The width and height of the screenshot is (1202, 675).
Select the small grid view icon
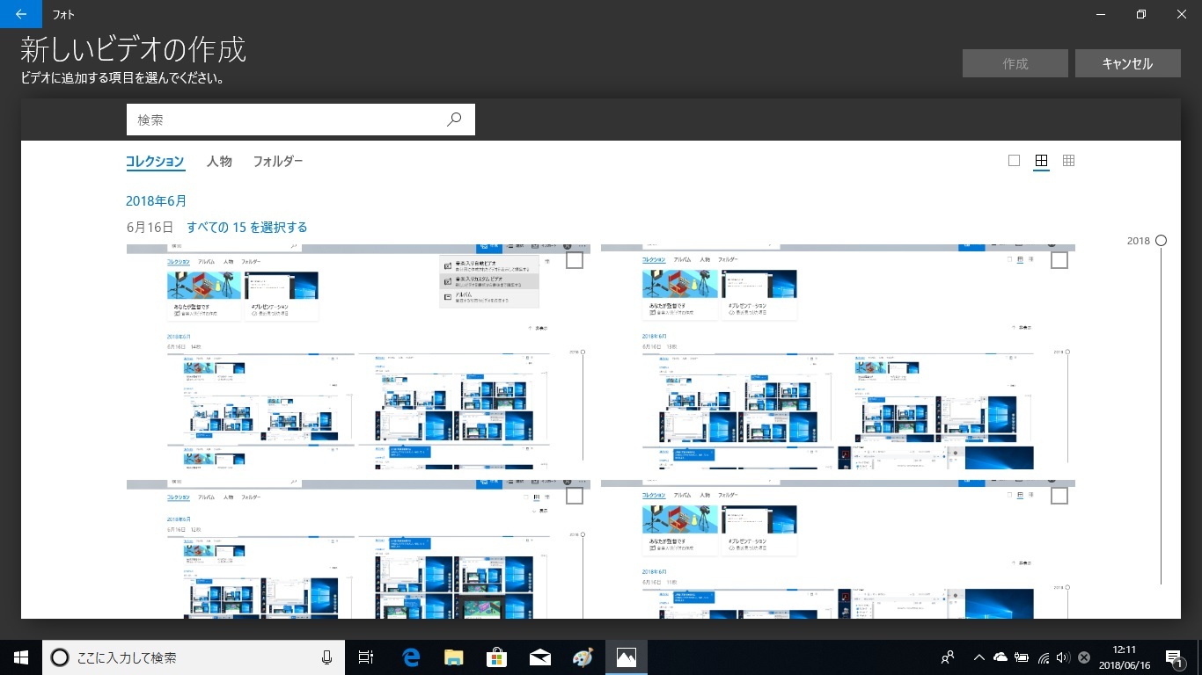(1068, 161)
